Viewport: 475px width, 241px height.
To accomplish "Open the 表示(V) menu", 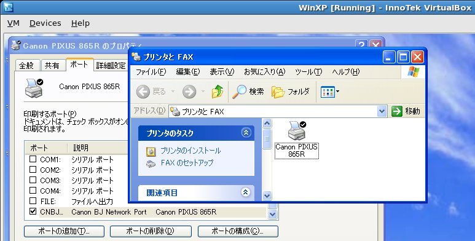I will (x=222, y=72).
